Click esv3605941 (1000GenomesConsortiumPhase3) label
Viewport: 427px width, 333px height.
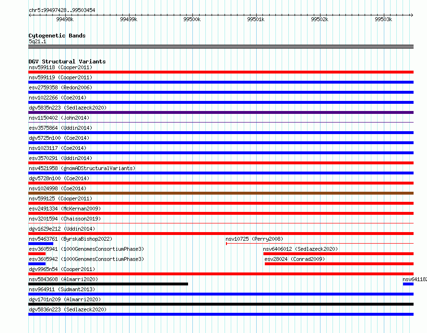[86, 249]
